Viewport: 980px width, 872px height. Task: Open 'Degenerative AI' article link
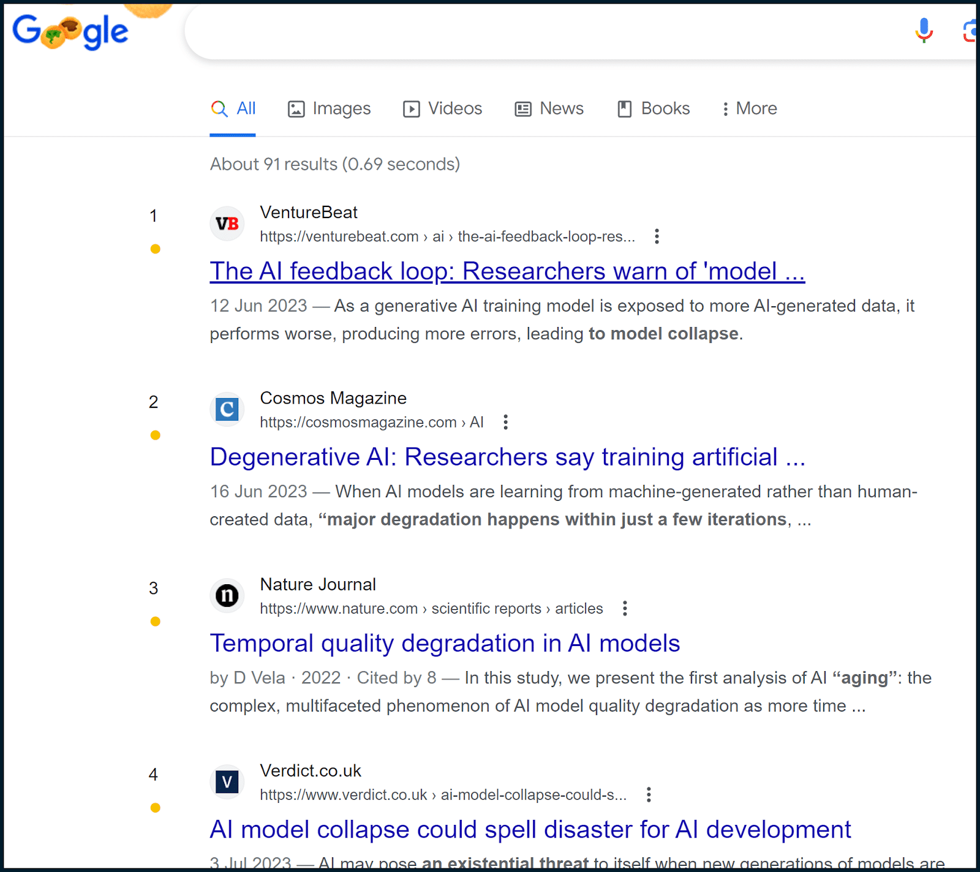[x=508, y=457]
